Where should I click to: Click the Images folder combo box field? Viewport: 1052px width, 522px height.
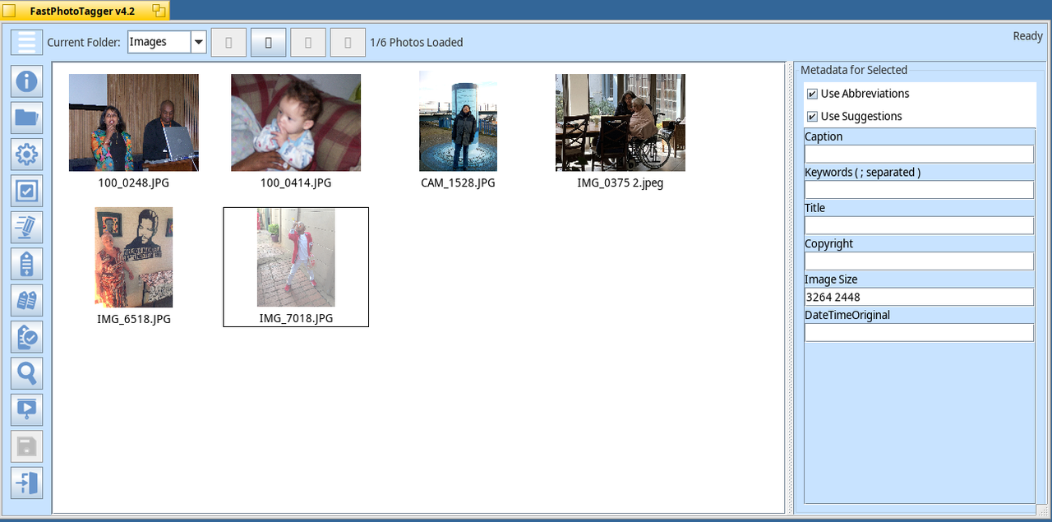(x=159, y=42)
